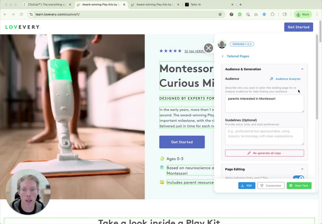
Task: Click the address bar URL
Action: click(58, 14)
